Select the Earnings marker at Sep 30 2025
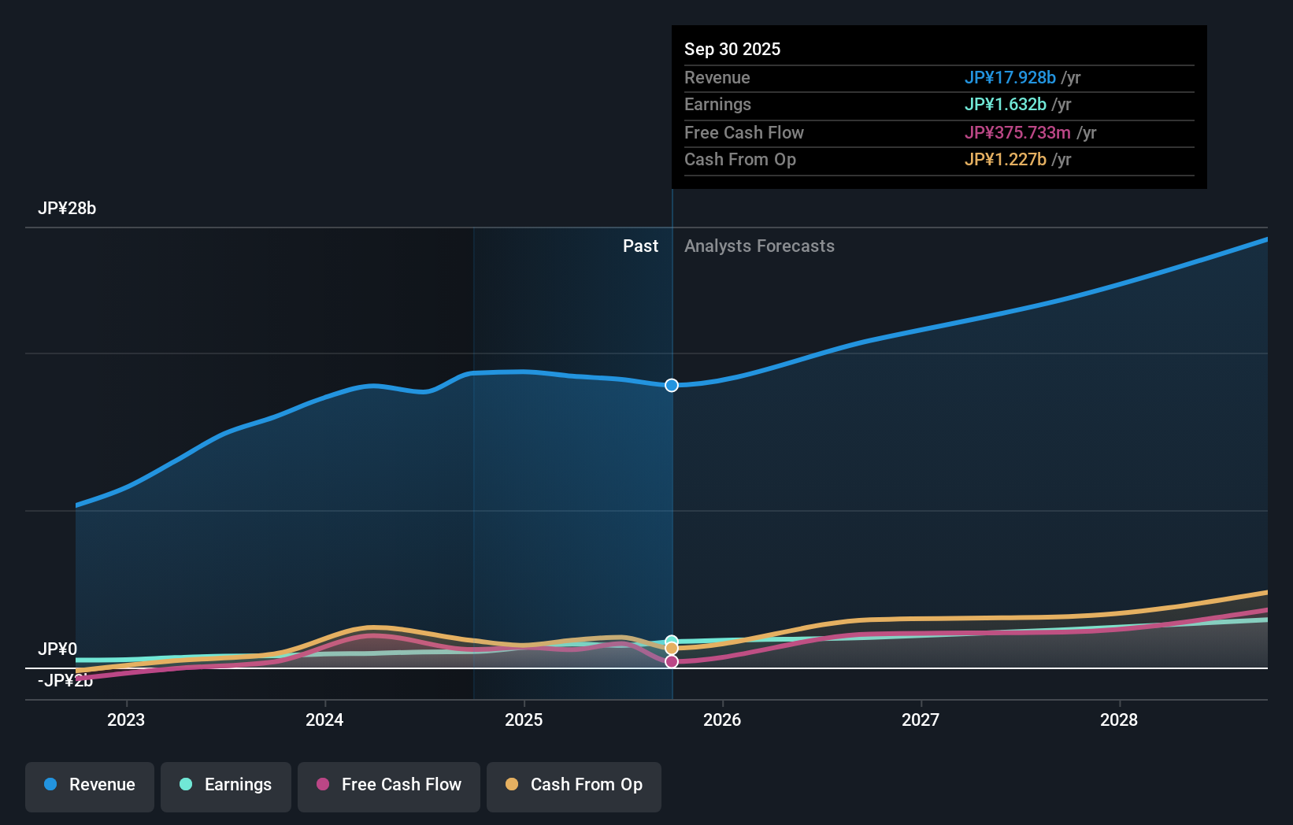Viewport: 1293px width, 825px height. (672, 640)
